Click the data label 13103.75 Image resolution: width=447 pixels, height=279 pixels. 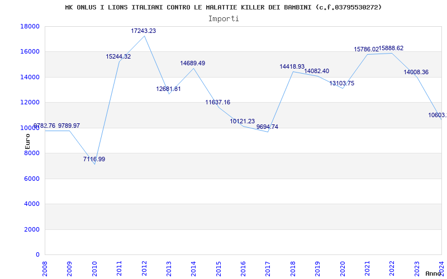click(342, 84)
